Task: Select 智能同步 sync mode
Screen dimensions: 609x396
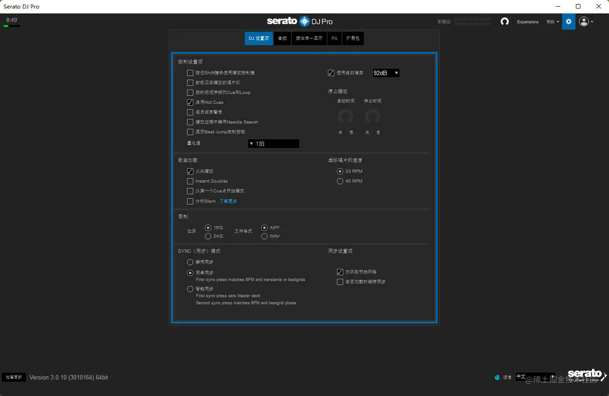Action: (190, 289)
